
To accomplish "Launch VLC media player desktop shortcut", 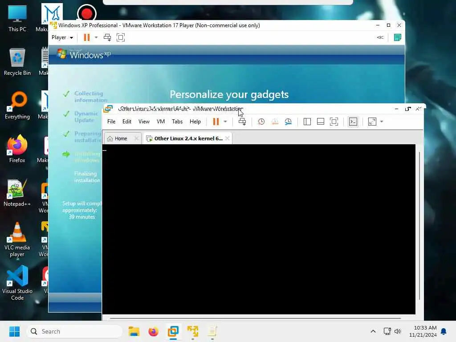I will [17, 239].
